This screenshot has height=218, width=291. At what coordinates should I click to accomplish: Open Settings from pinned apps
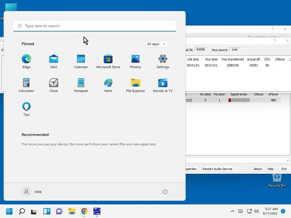[x=163, y=62]
